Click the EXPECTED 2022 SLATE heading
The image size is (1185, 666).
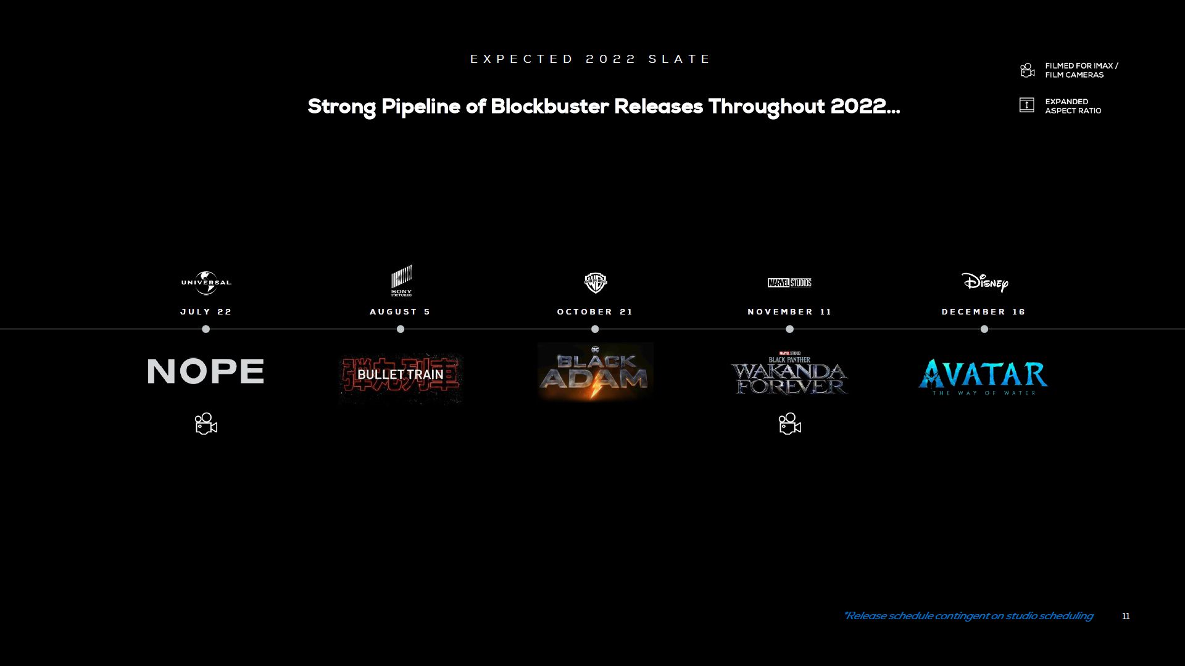pos(591,59)
